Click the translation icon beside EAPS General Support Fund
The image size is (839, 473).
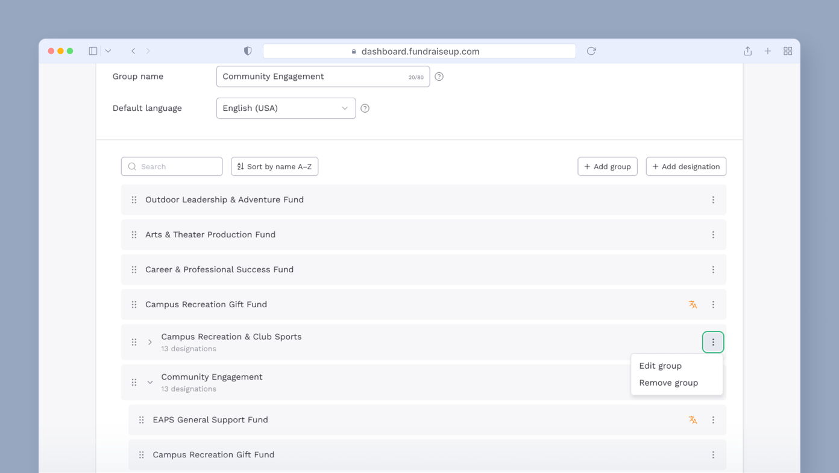692,419
